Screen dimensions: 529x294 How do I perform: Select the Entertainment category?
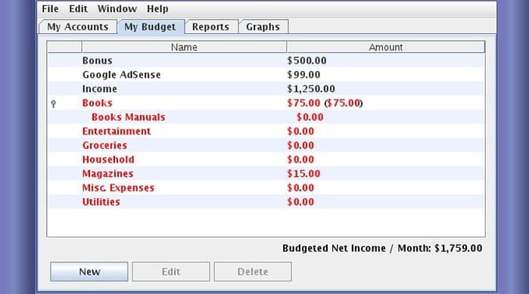click(x=117, y=132)
